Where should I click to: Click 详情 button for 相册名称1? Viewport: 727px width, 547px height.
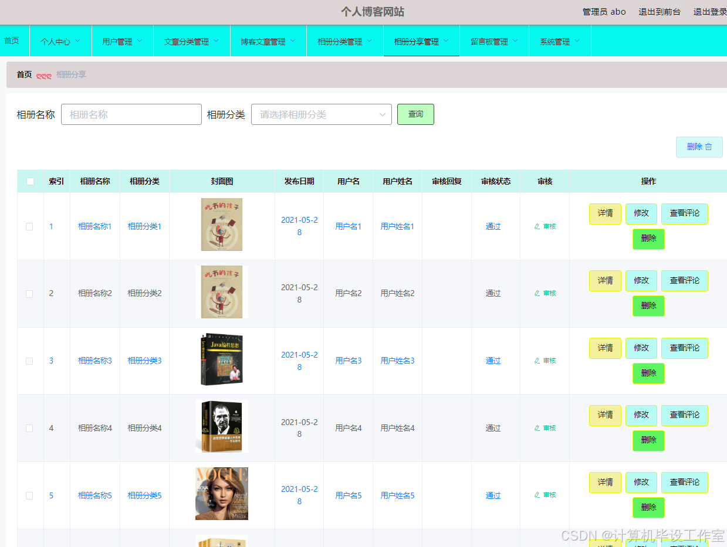[605, 214]
